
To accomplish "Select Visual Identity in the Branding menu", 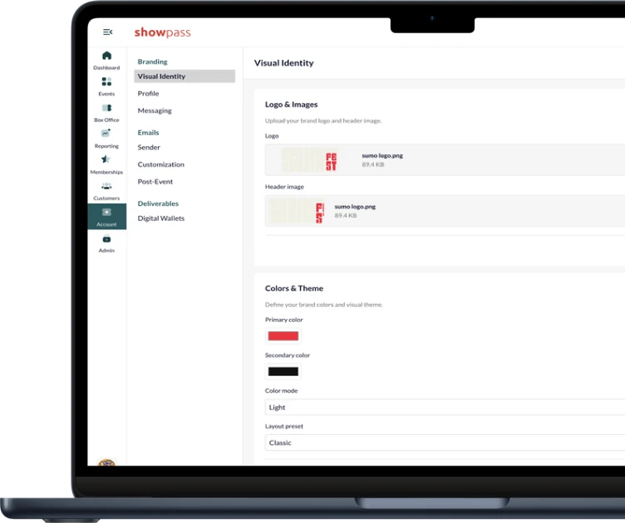I will pyautogui.click(x=185, y=76).
